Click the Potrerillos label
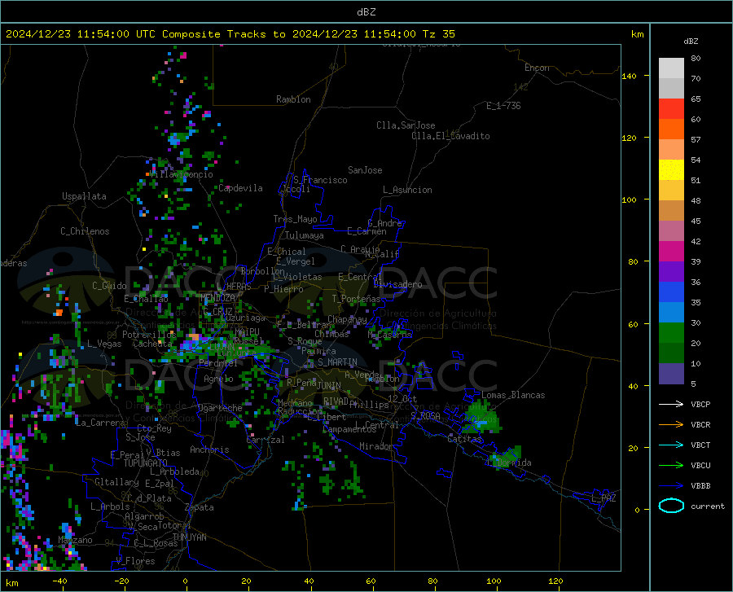This screenshot has height=592, width=733. [x=149, y=335]
